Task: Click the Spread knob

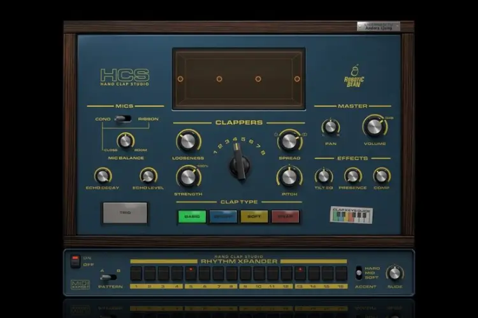Action: [289, 141]
